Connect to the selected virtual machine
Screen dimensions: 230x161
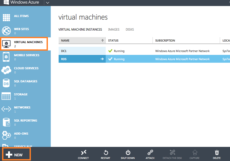click(x=83, y=154)
